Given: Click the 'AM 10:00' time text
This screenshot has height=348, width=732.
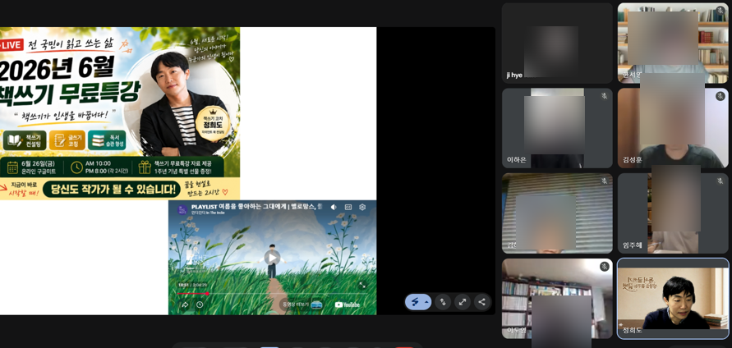Looking at the screenshot, I should [x=98, y=163].
